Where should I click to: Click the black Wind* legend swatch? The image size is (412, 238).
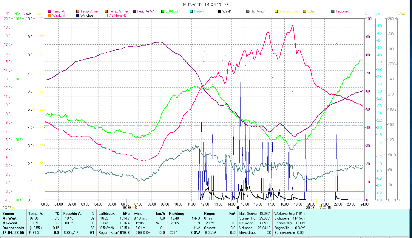220,11
